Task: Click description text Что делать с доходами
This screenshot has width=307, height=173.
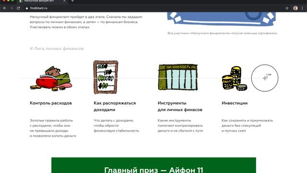Action: (116, 125)
